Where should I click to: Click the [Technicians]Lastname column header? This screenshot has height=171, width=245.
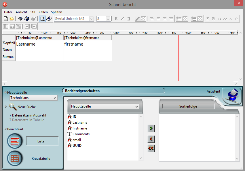click(x=39, y=38)
